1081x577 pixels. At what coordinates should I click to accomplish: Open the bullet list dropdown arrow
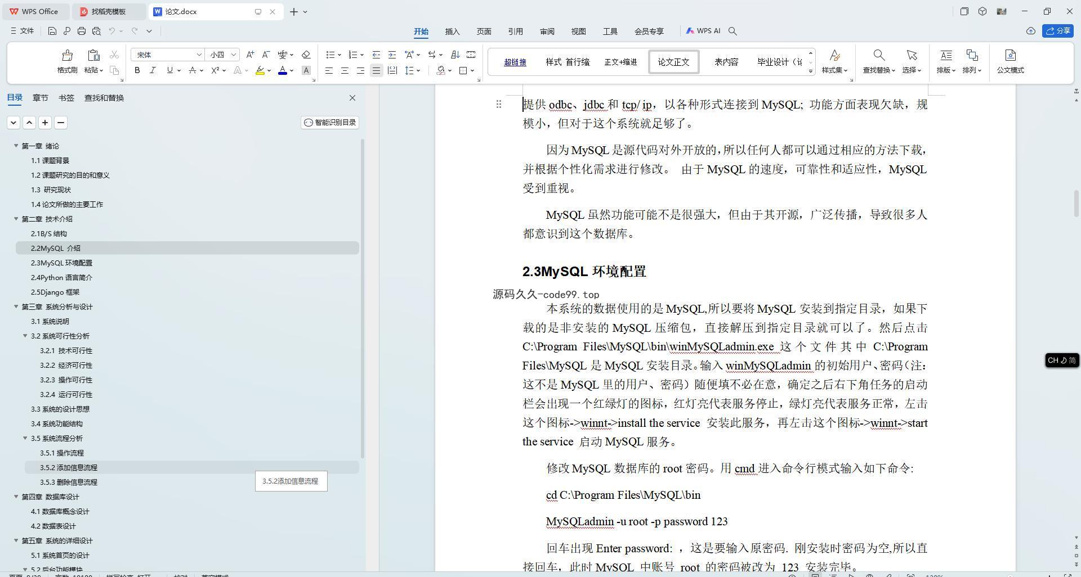(340, 55)
